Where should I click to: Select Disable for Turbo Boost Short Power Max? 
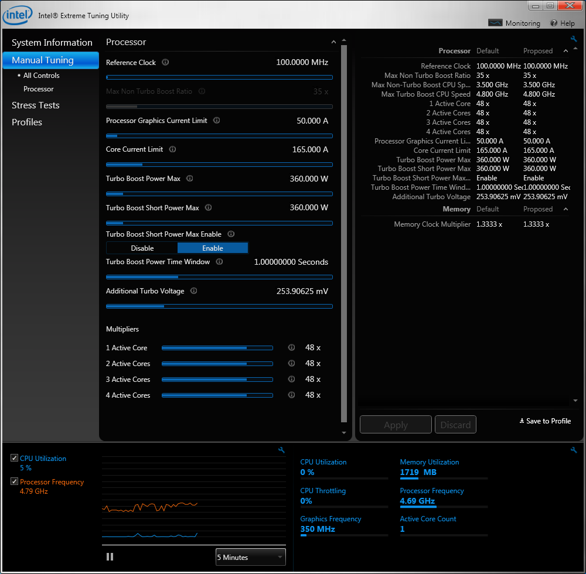[142, 248]
